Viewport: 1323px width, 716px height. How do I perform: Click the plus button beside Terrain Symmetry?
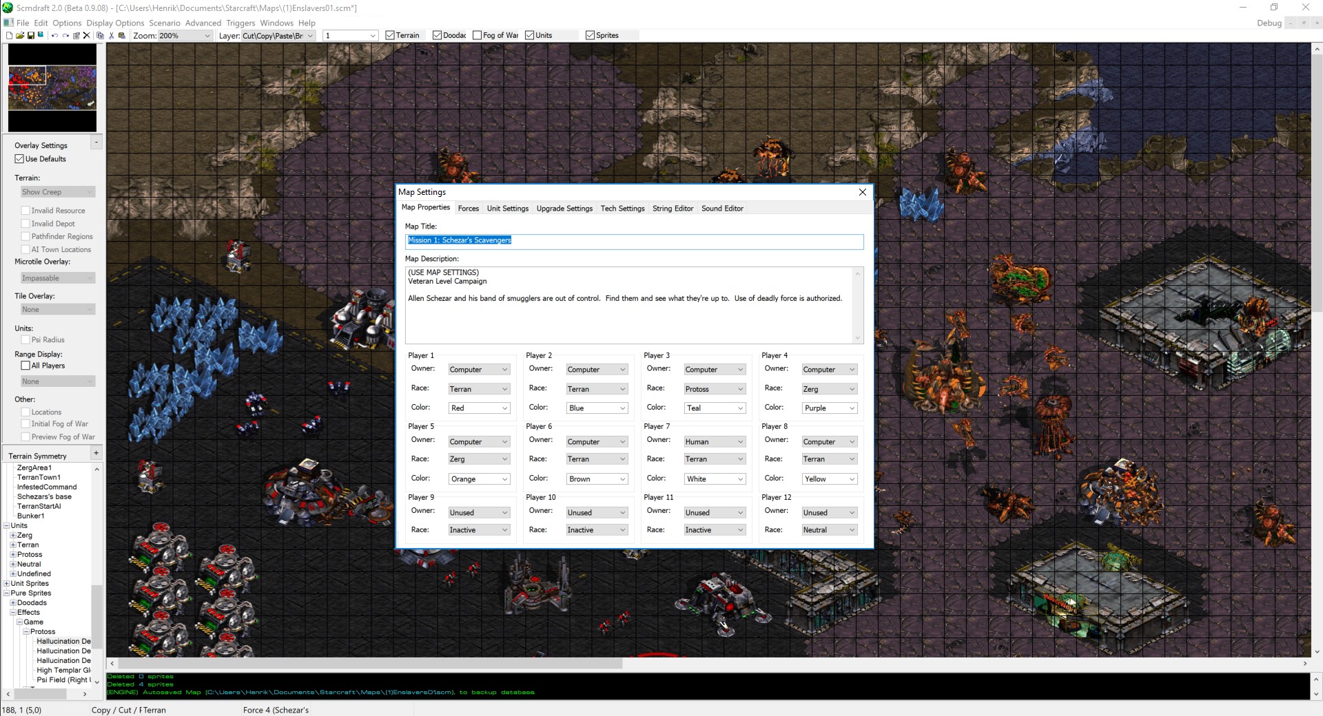pyautogui.click(x=96, y=453)
